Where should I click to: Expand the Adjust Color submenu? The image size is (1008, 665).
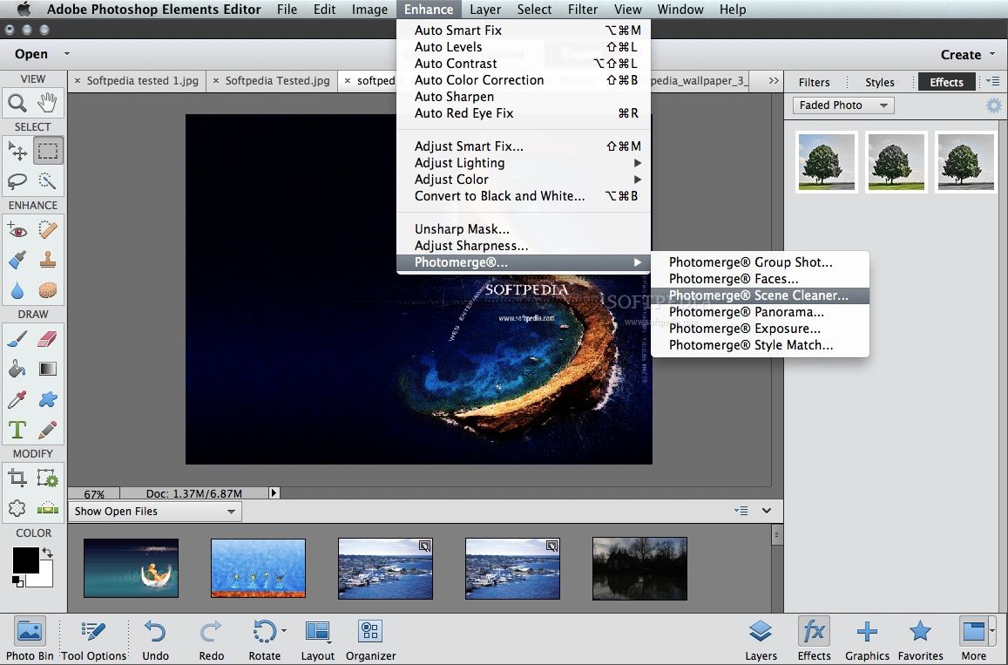click(524, 180)
